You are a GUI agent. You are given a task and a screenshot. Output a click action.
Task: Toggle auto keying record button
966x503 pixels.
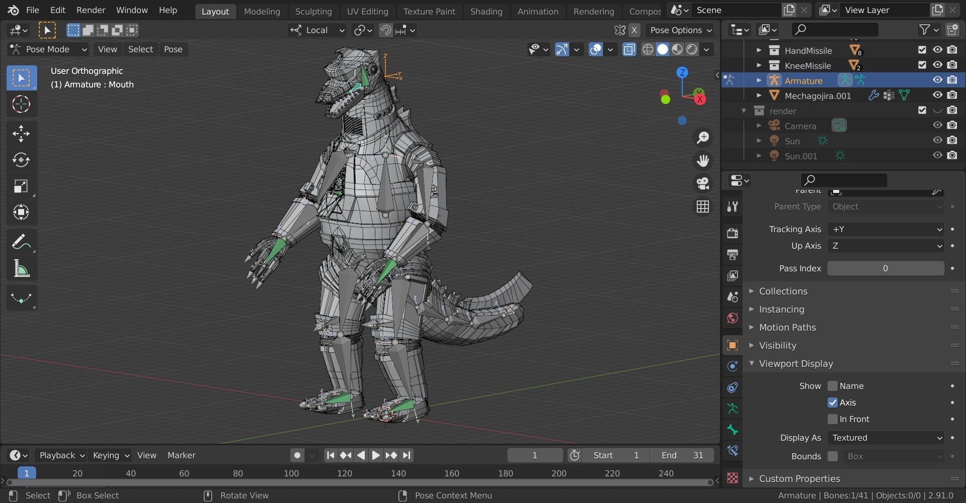[x=297, y=455]
